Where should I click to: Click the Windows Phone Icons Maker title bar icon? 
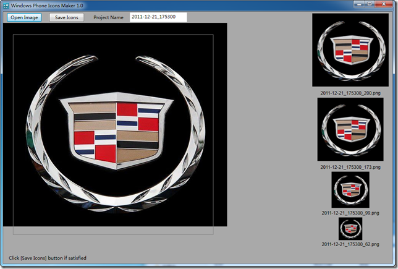point(6,6)
